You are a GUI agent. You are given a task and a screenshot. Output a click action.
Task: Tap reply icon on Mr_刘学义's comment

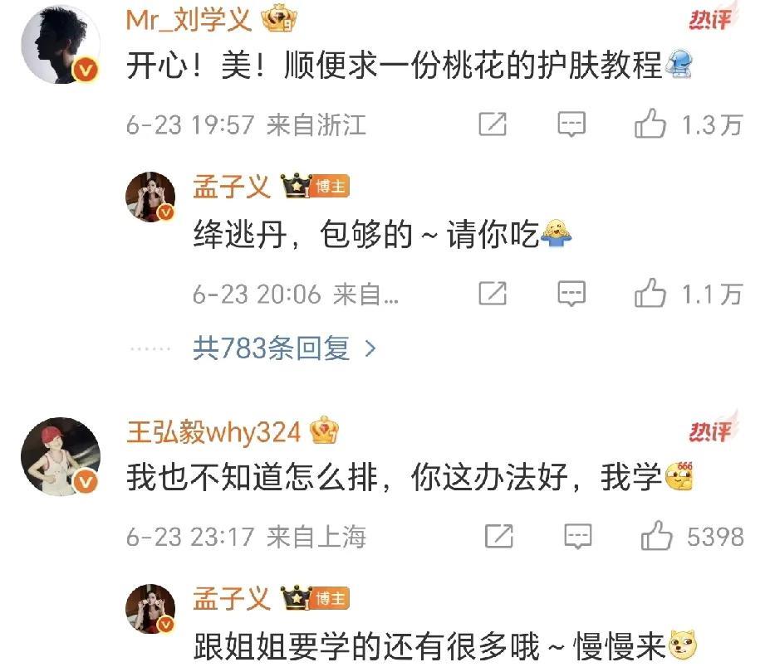coord(571,124)
